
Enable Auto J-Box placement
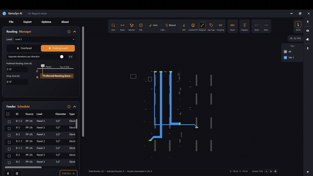pyautogui.click(x=153, y=25)
